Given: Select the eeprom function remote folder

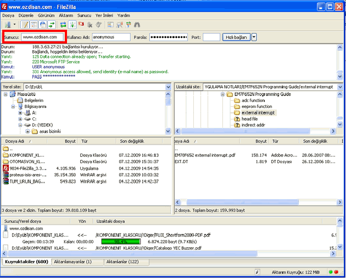Looking at the screenshot, I should 256,107.
